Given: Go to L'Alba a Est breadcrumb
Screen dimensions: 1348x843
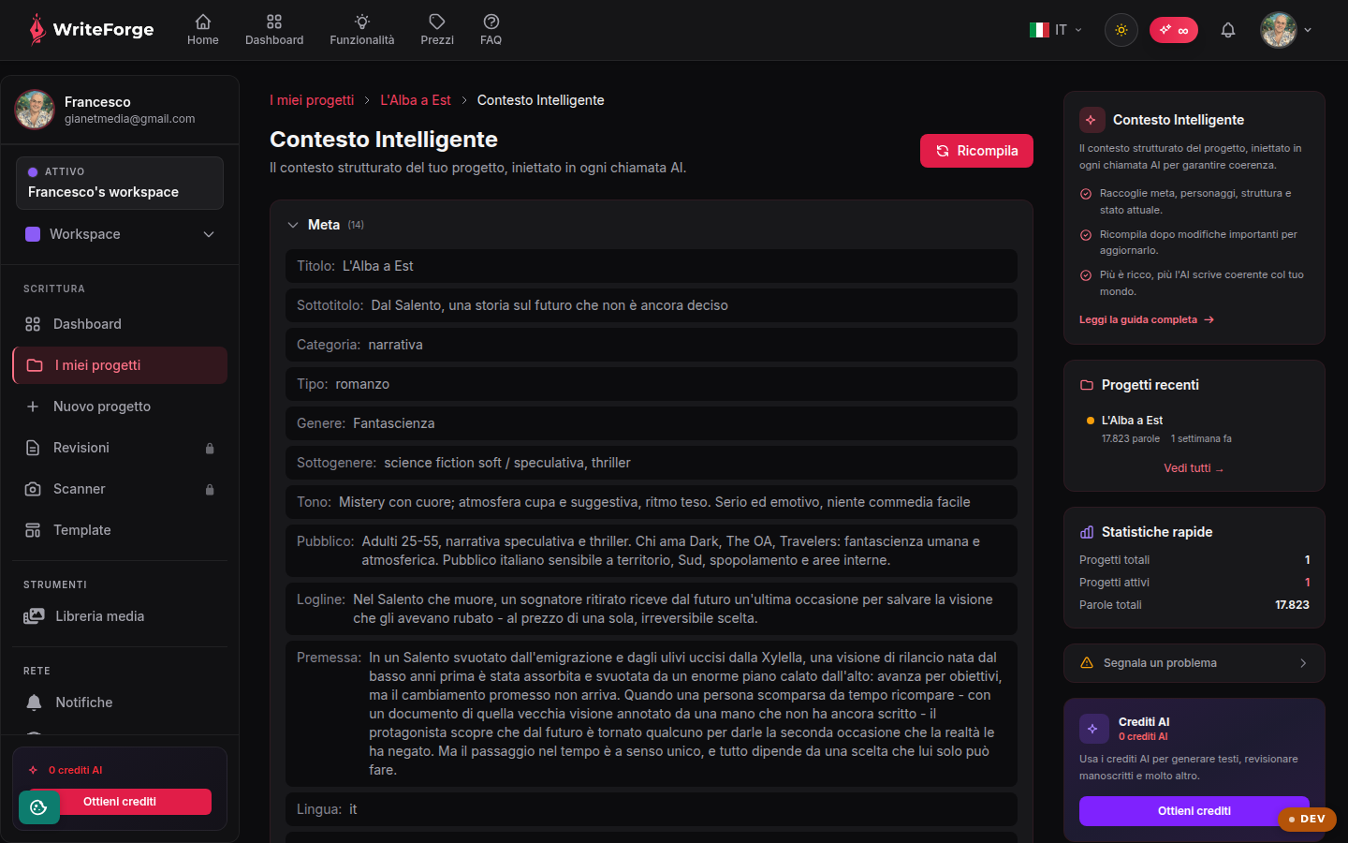Looking at the screenshot, I should 416,100.
